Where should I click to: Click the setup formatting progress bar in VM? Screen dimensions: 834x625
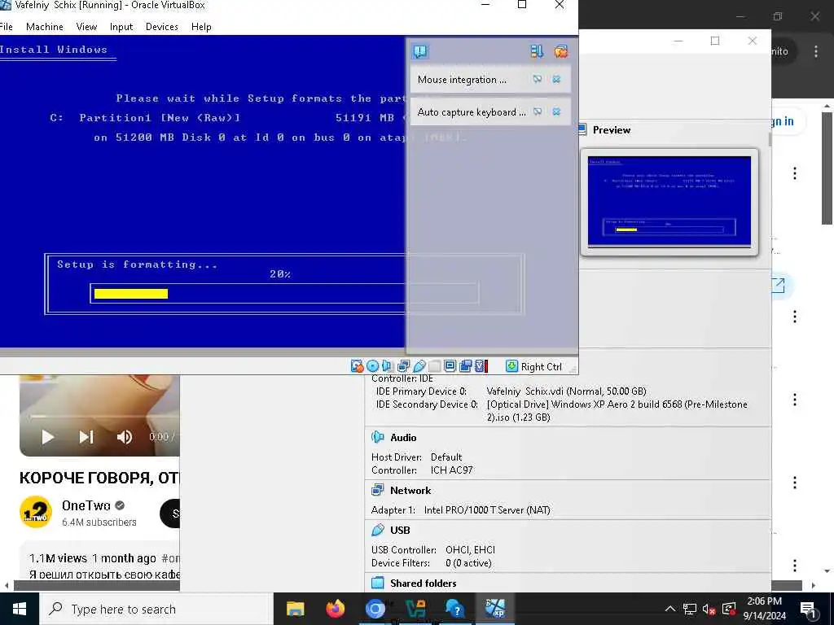(284, 293)
